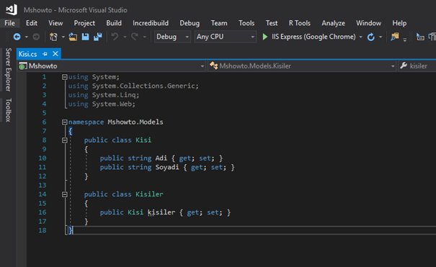The image size is (436, 267).
Task: Click the kisiler member dropdown field
Action: click(417, 66)
